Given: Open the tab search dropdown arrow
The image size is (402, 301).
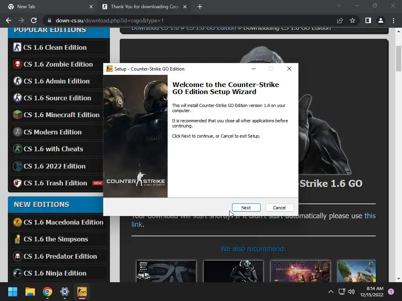Looking at the screenshot, I should [x=339, y=5].
